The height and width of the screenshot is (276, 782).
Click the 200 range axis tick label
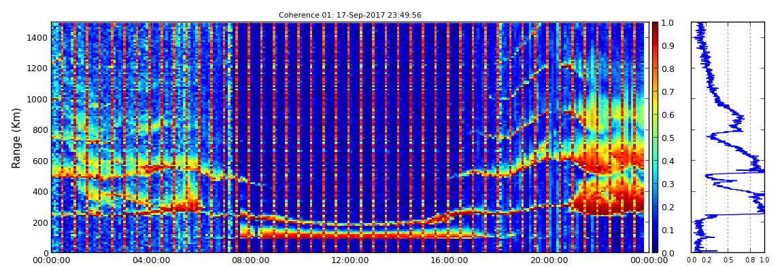tap(39, 222)
